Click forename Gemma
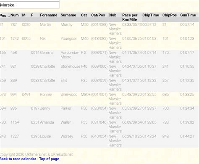Image resolution: width=199 pixels, height=164 pixels. click(x=47, y=53)
